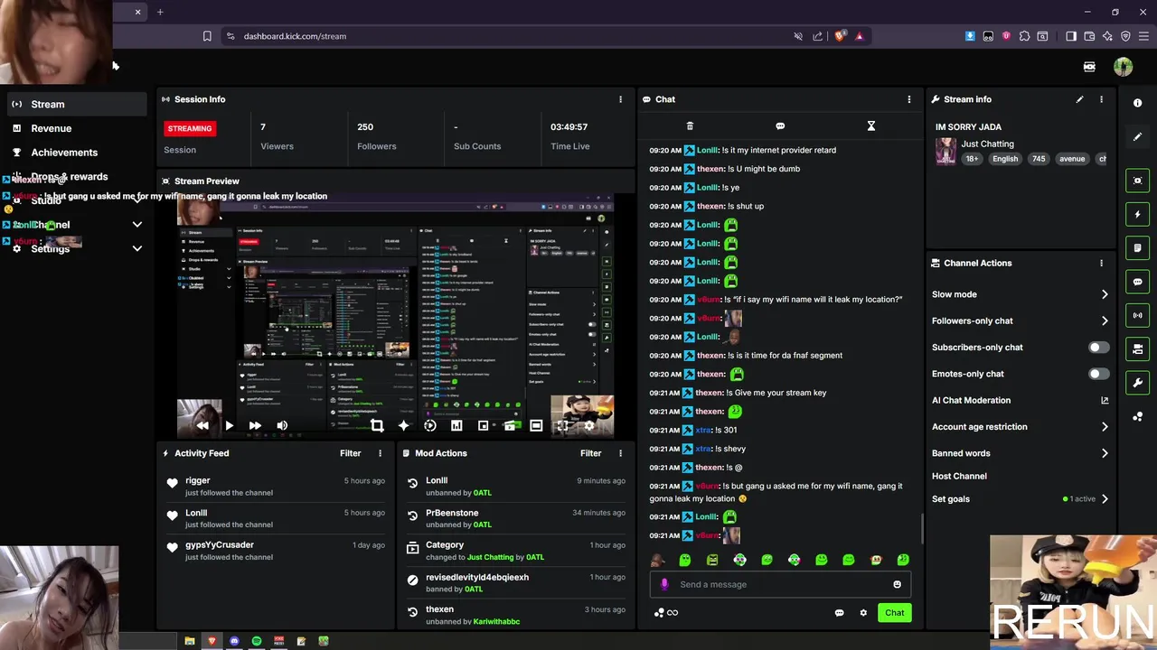Open Activity Feed three-dot menu

pyautogui.click(x=380, y=453)
